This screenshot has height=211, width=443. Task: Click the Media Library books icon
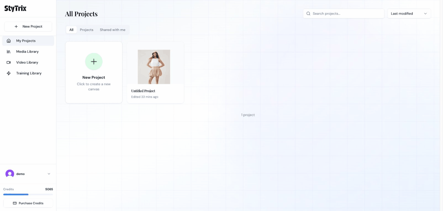(x=9, y=52)
